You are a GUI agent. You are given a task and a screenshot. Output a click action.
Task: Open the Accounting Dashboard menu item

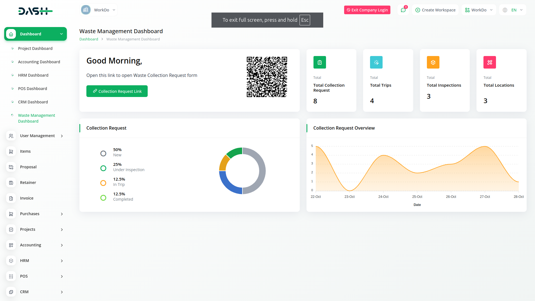coord(39,62)
